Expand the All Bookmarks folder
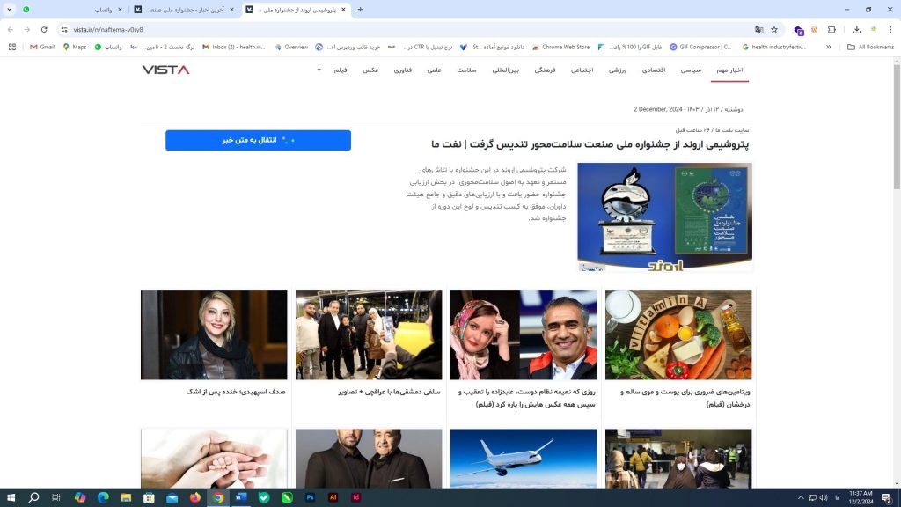This screenshot has height=507, width=901. [870, 47]
